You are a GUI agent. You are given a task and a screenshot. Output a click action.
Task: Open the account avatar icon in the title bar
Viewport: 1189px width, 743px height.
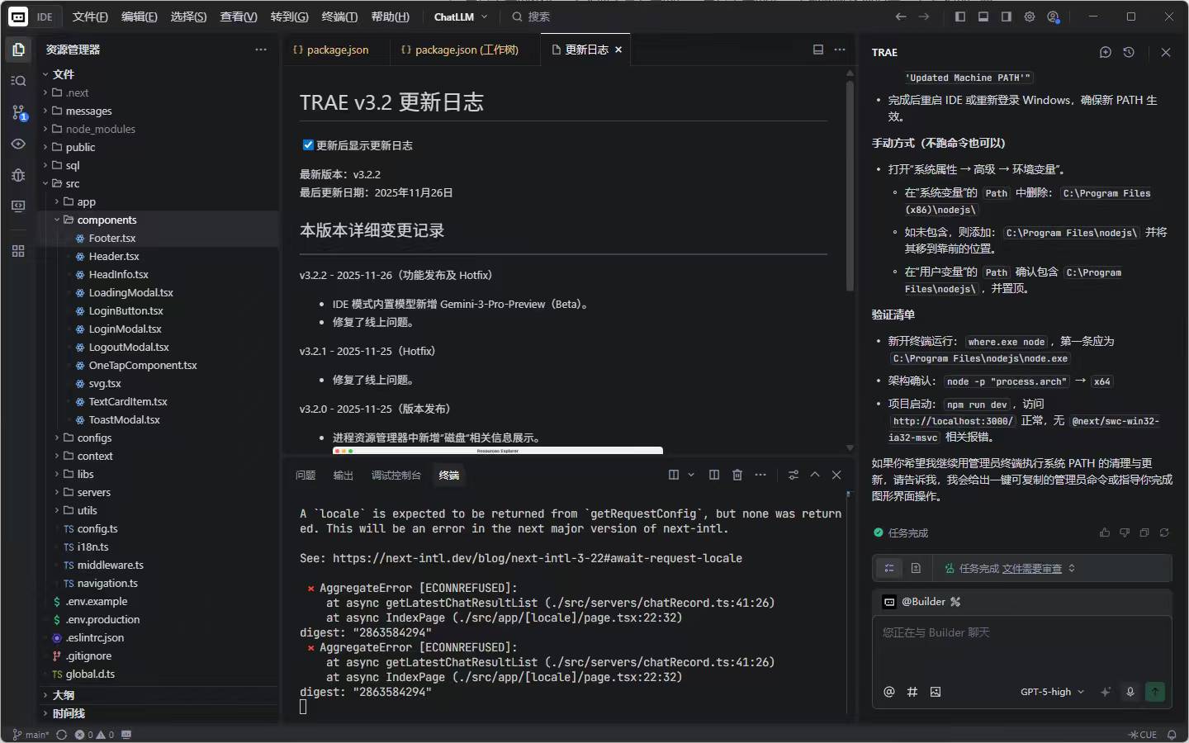(x=1053, y=17)
